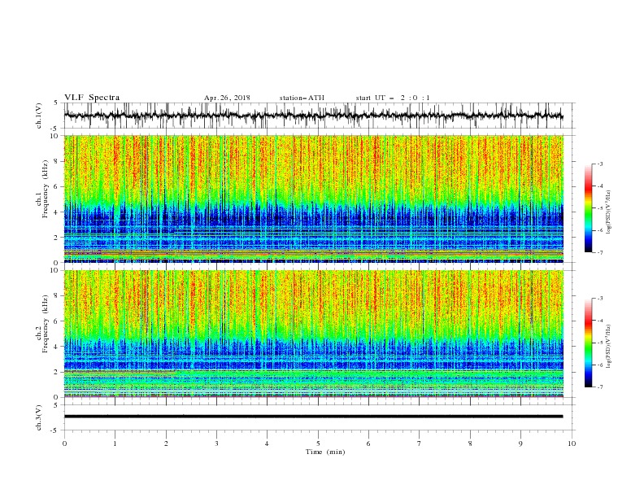Click the ch.3 flat black waveform trace
The image size is (644, 498).
click(313, 417)
